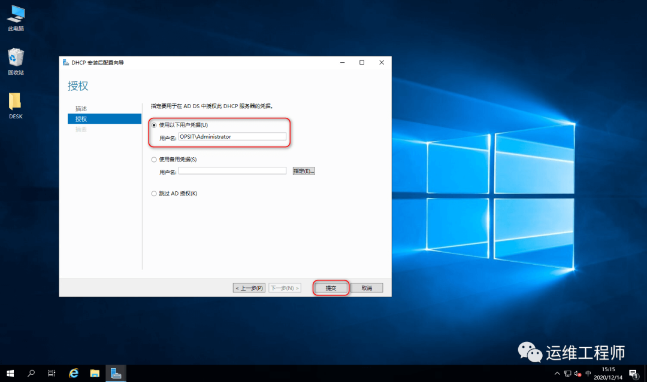This screenshot has height=382, width=647.
Task: Click the AD DS credentials instruction text
Action: coord(212,106)
